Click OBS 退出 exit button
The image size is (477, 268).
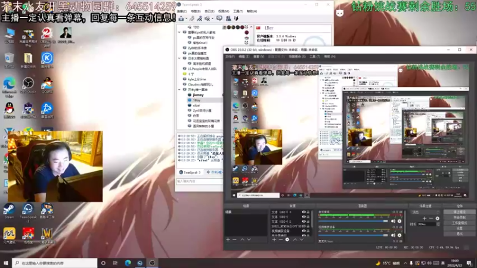pos(459,234)
